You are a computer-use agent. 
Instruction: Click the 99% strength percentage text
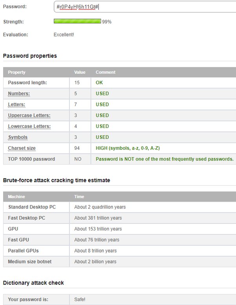(107, 22)
